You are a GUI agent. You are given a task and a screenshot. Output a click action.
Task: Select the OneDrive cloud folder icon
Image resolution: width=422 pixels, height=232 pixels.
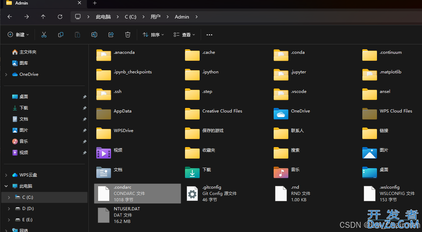click(x=281, y=114)
